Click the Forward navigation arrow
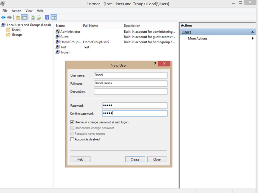 coord(10,17)
